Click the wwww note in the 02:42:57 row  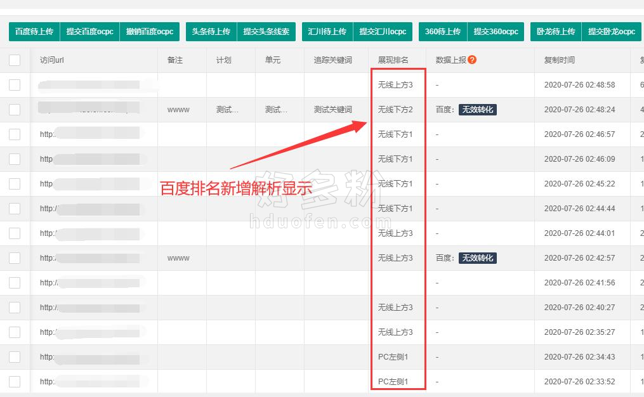178,258
